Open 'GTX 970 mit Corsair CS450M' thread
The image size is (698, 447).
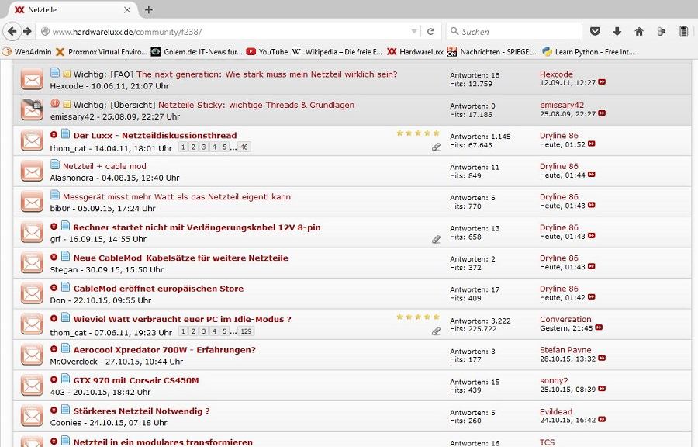(136, 381)
